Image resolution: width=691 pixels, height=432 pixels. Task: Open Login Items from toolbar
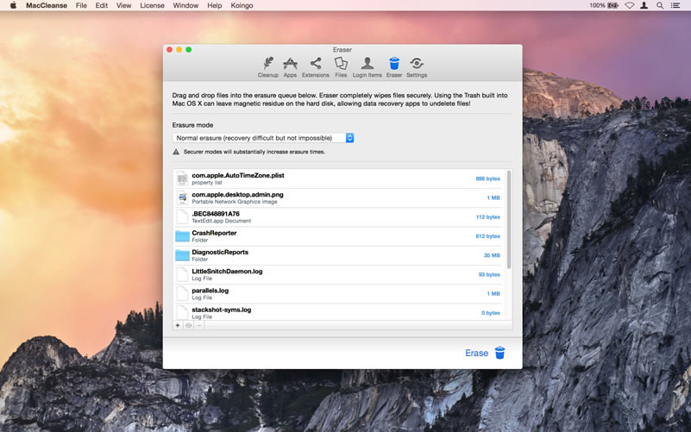pyautogui.click(x=367, y=66)
